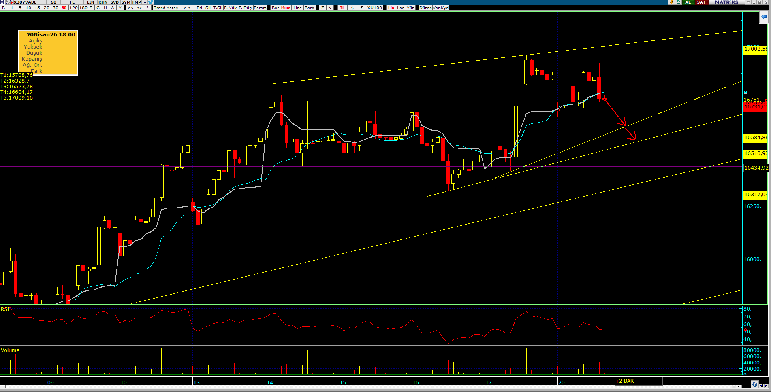This screenshot has height=392, width=771.
Task: Open the dropdown arrow next to TMP
Action: [x=145, y=2]
